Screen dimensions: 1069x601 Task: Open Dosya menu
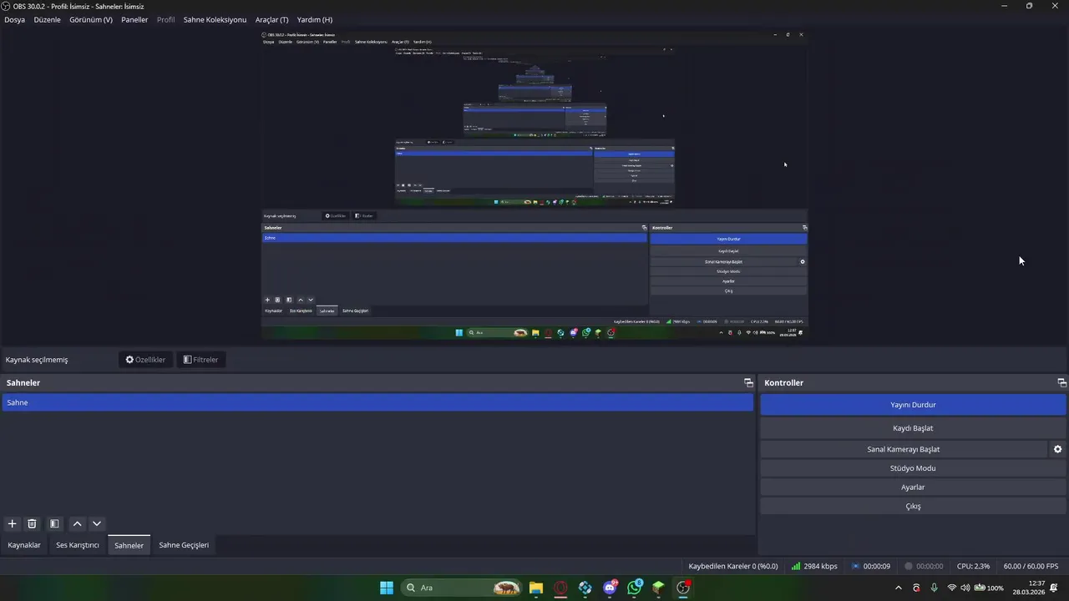15,19
